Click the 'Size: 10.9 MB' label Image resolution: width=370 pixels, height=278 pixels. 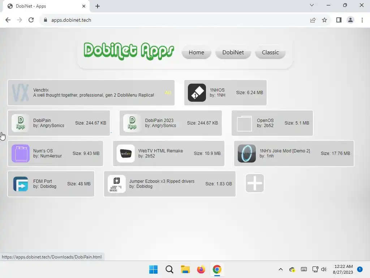click(x=207, y=153)
